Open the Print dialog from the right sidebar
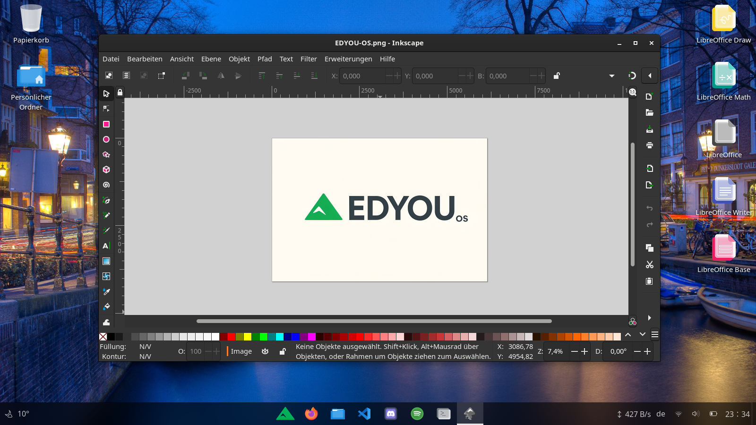Image resolution: width=756 pixels, height=425 pixels. (x=649, y=145)
